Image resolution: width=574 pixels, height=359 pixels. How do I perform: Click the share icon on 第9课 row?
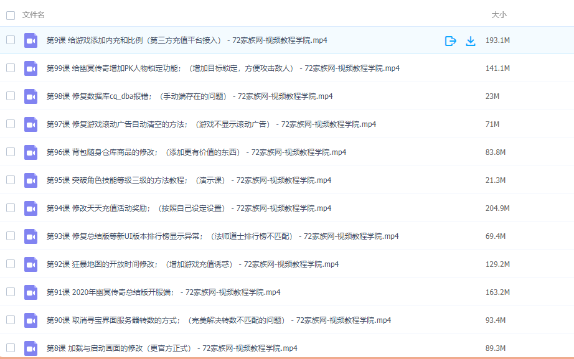point(451,40)
